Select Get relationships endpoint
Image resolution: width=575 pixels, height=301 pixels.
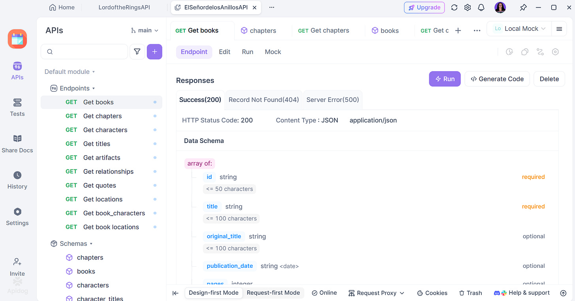101,171
